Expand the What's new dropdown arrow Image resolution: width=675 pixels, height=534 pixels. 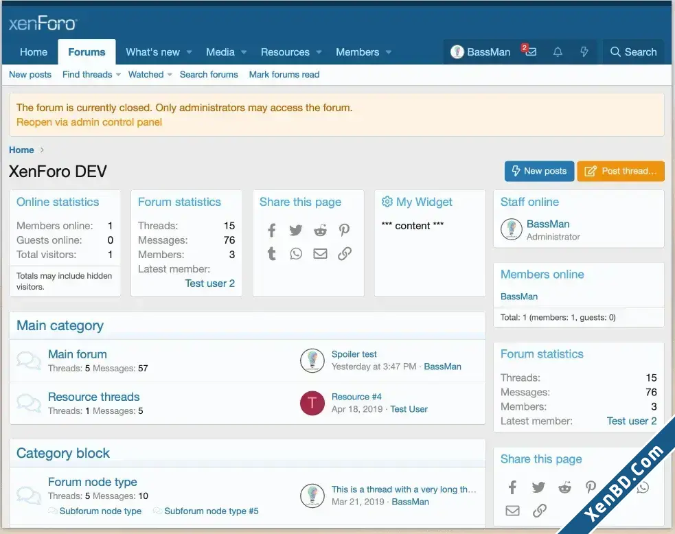[x=189, y=52]
